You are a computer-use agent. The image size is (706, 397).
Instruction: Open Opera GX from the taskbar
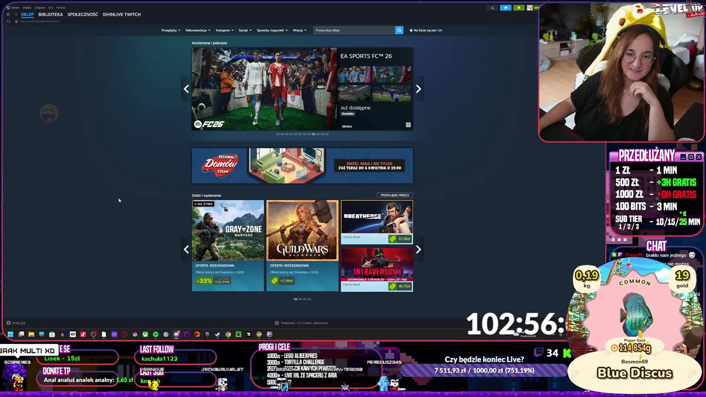[x=125, y=334]
